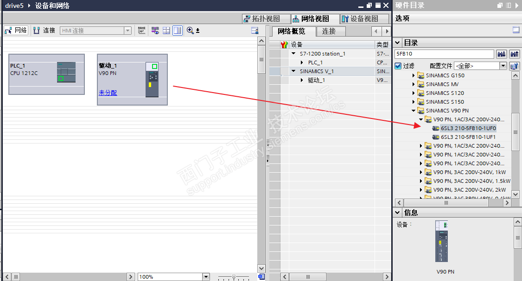Select 6SL3 210-5FB10-1UF1 catalog item
This screenshot has height=281, width=522.
(468, 137)
